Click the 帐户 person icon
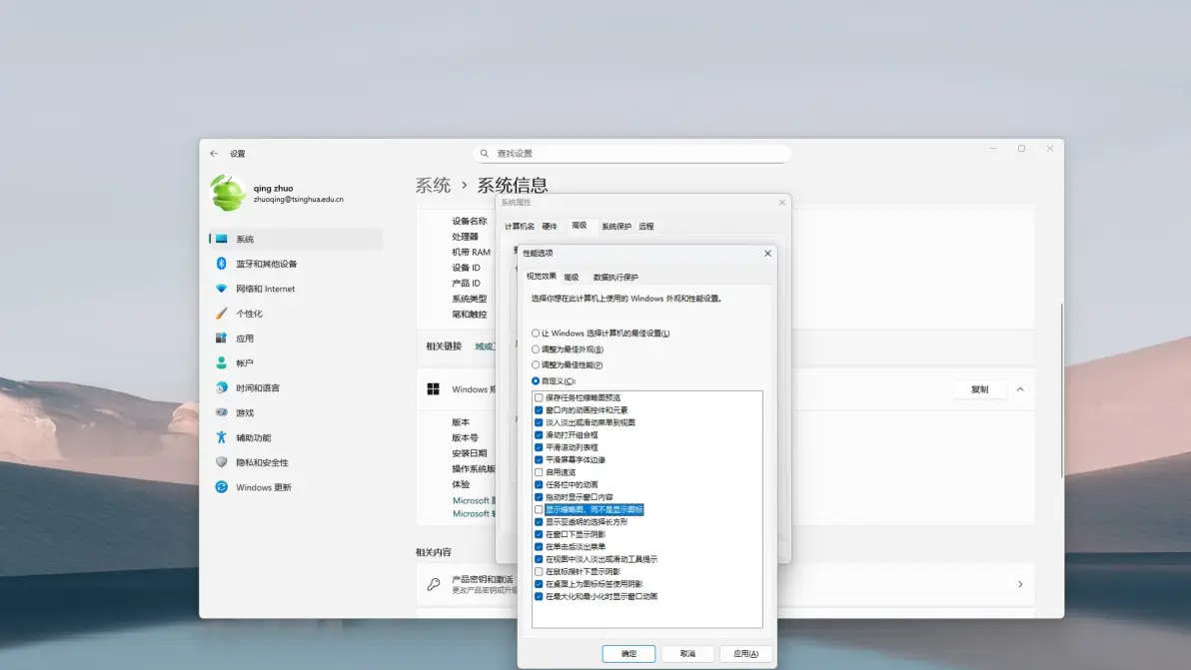 221,363
